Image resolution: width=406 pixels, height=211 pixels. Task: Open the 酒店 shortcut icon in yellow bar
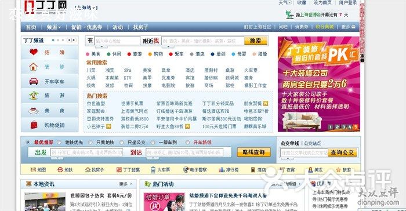253,170
